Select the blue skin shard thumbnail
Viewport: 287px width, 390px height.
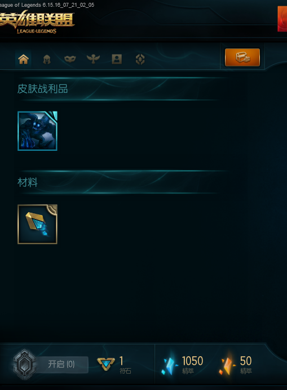click(x=37, y=131)
